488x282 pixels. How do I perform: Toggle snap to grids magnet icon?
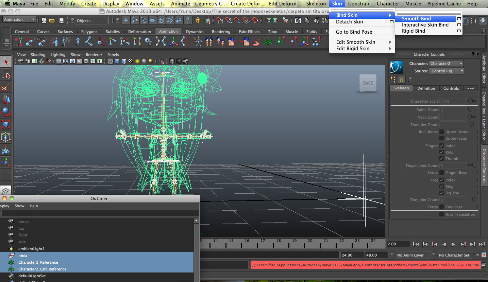tap(219, 20)
